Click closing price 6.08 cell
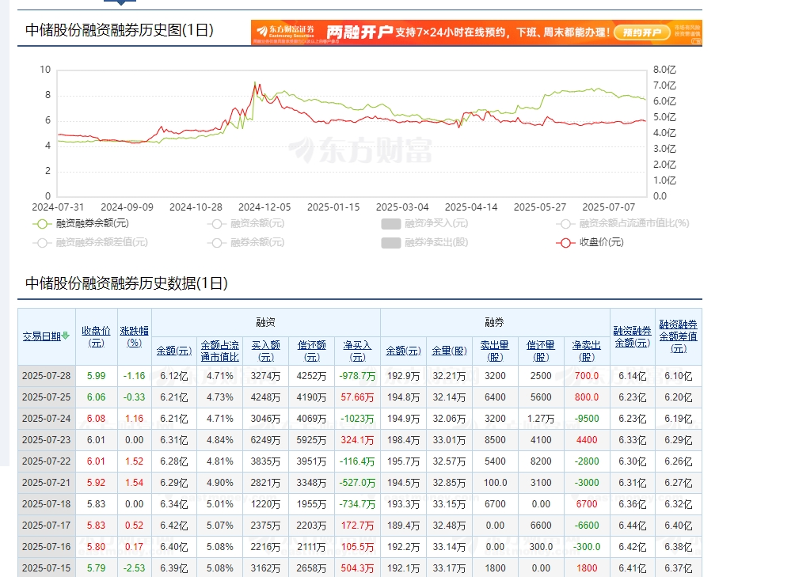This screenshot has width=795, height=577. click(x=97, y=419)
